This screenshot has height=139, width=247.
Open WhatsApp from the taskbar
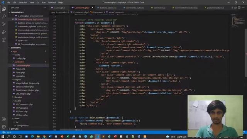point(91,137)
